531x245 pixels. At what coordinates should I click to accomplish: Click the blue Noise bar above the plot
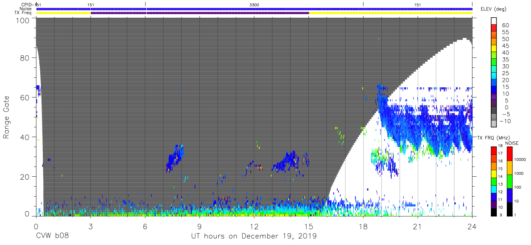[254, 9]
